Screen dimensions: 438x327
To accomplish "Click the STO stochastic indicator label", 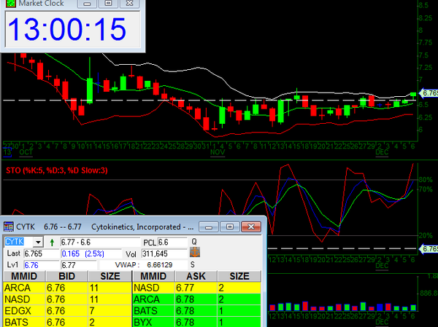I will 55,170.
